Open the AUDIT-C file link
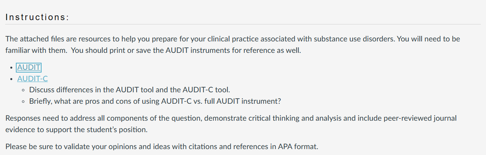This screenshot has width=486, height=155. (32, 79)
